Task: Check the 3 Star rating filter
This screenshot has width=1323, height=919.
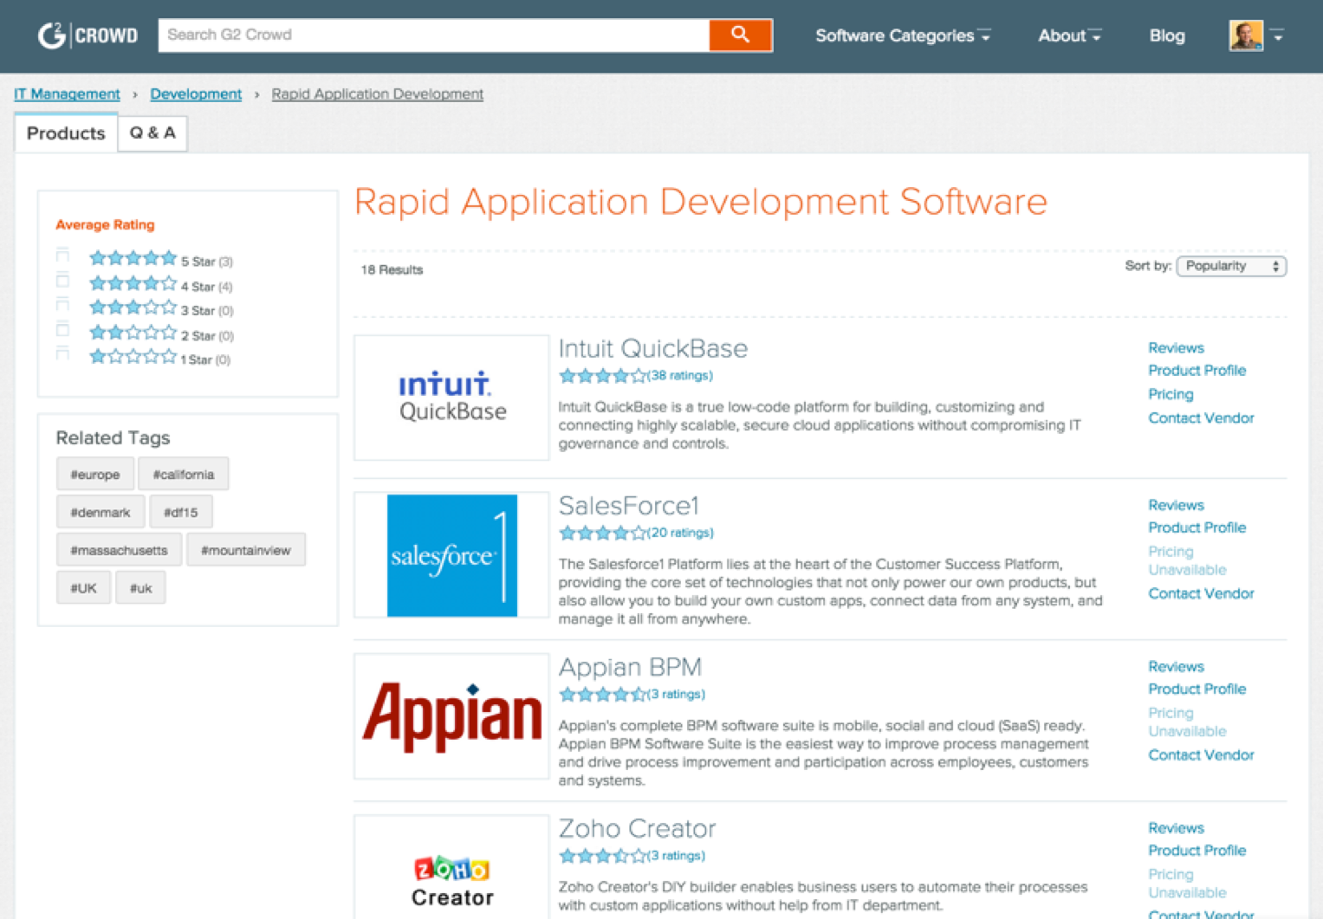Action: [x=62, y=304]
